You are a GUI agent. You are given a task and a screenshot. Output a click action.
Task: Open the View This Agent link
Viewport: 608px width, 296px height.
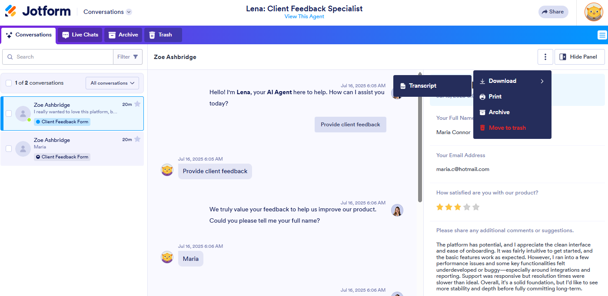click(x=304, y=16)
